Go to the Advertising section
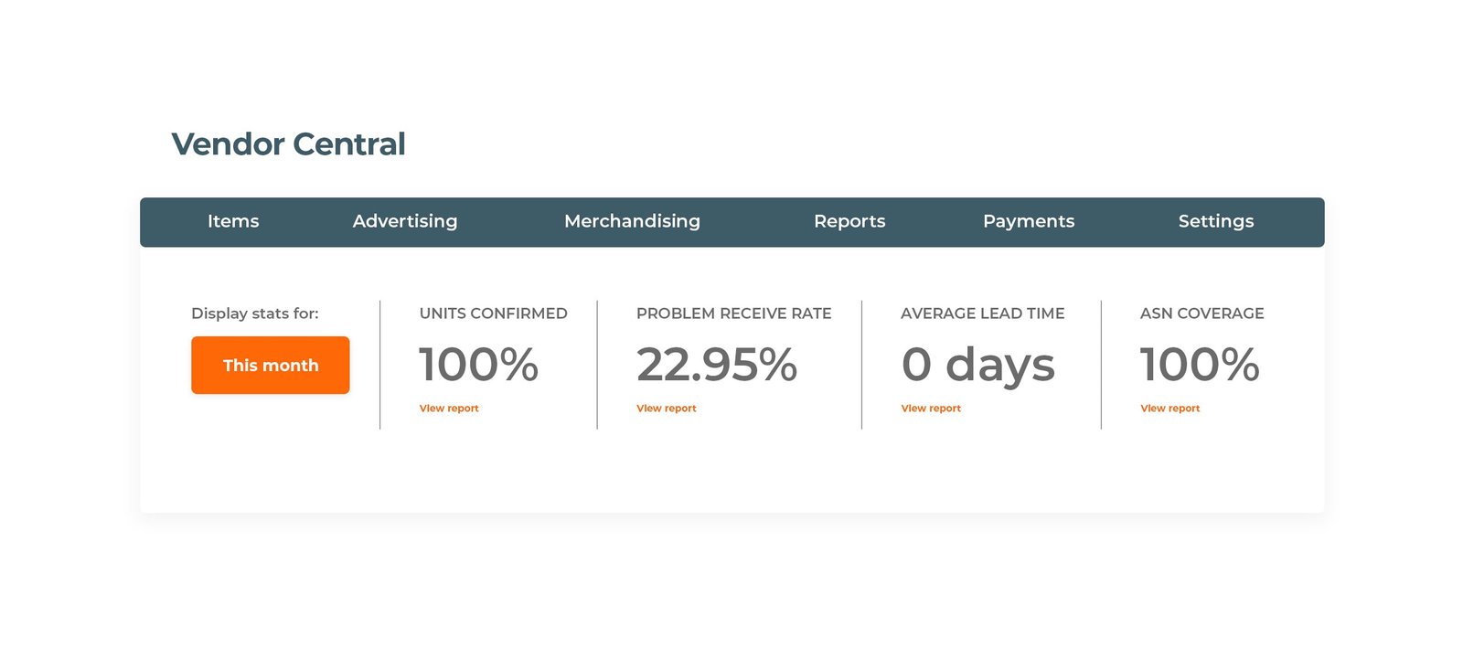 (x=404, y=221)
